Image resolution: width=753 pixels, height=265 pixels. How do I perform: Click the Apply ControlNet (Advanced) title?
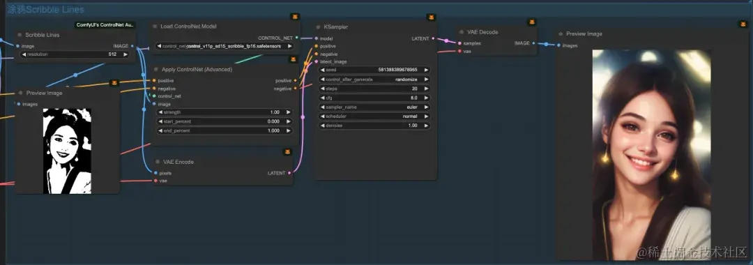click(197, 70)
